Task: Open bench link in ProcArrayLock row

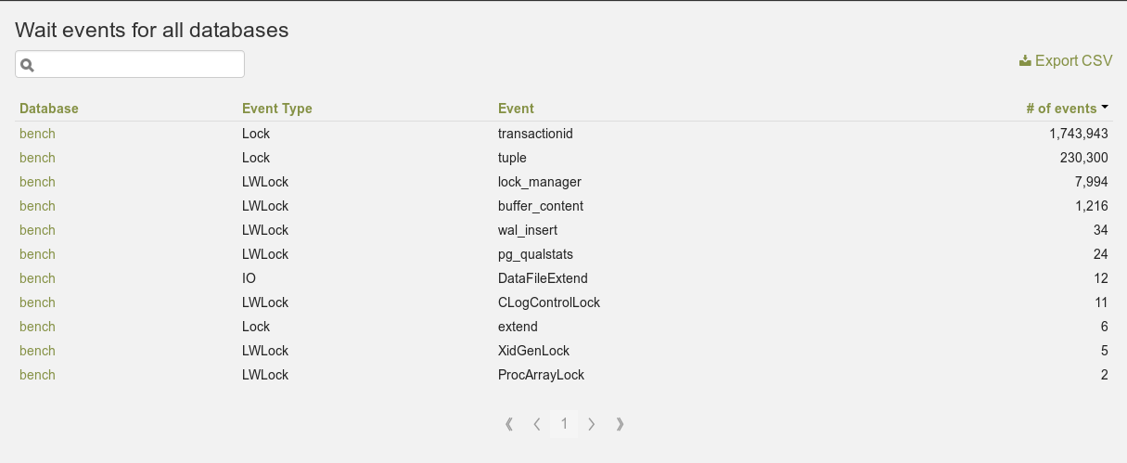Action: click(x=37, y=375)
